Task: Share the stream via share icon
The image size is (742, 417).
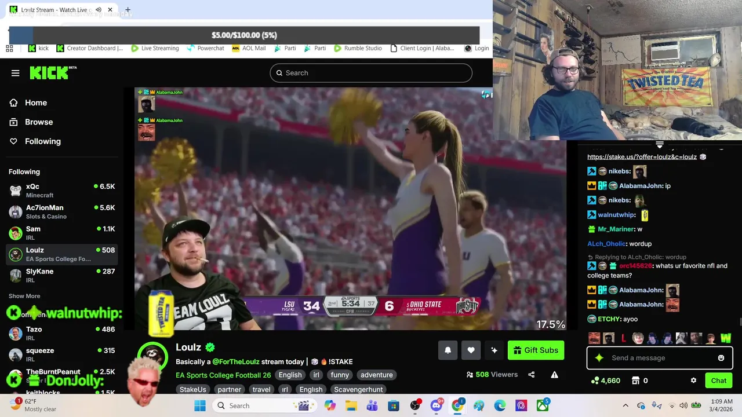Action: [x=531, y=375]
